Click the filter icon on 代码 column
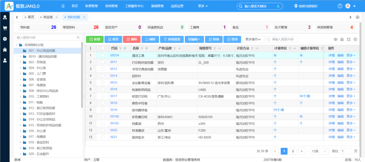365x162 pixels. click(121, 48)
